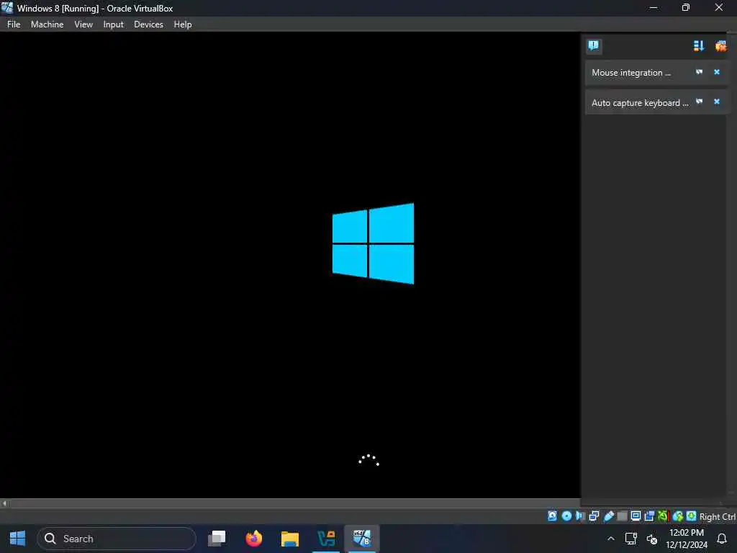Click the muted volume tray icon
Viewport: 737px width, 553px height.
tap(651, 539)
